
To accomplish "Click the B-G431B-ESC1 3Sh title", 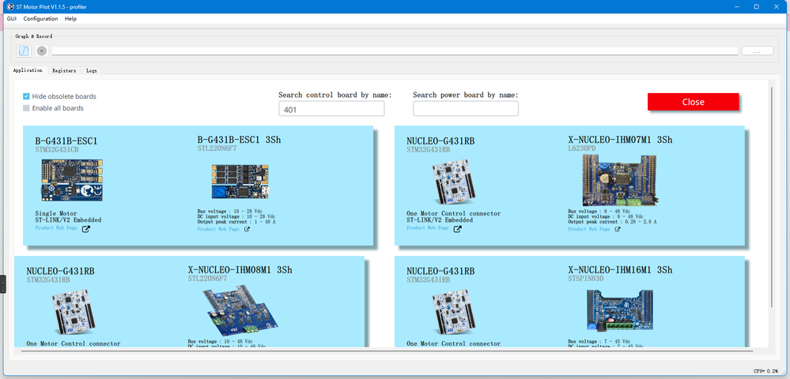I will click(x=239, y=140).
